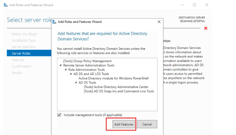Select AD DS and AD LDS Tools label
236x135 pixels.
(91, 74)
